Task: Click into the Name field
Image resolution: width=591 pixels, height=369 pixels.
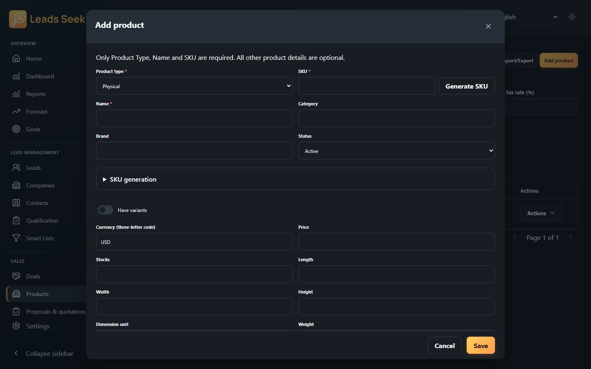Action: (194, 118)
